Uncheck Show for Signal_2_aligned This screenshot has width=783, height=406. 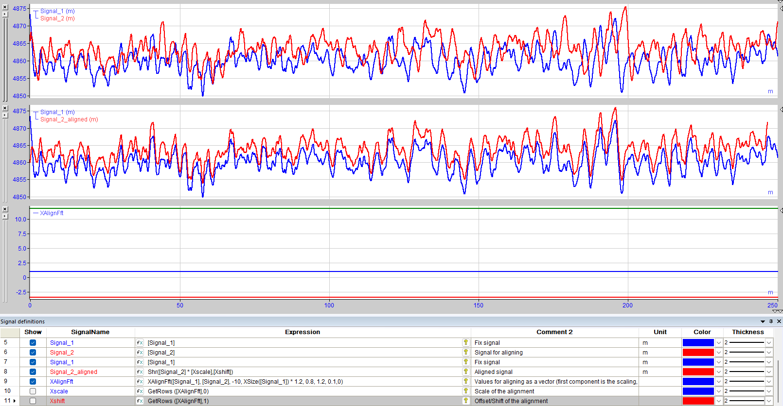click(33, 372)
